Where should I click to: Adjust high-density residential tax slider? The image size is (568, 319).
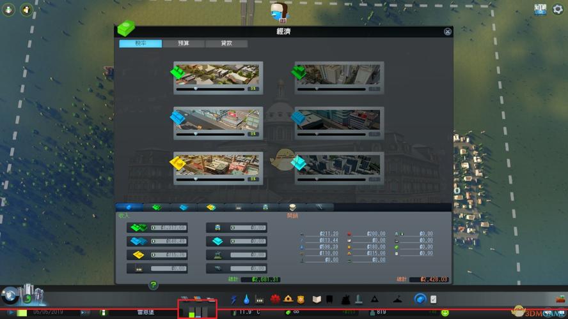coord(331,89)
